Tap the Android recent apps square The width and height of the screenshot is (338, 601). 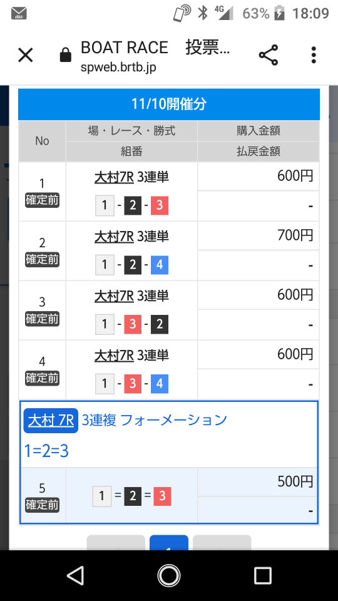click(262, 575)
